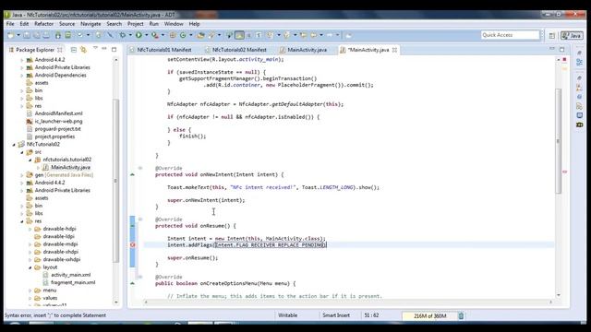The width and height of the screenshot is (591, 332).
Task: Click the 216M of 360M heap status
Action: click(x=429, y=315)
